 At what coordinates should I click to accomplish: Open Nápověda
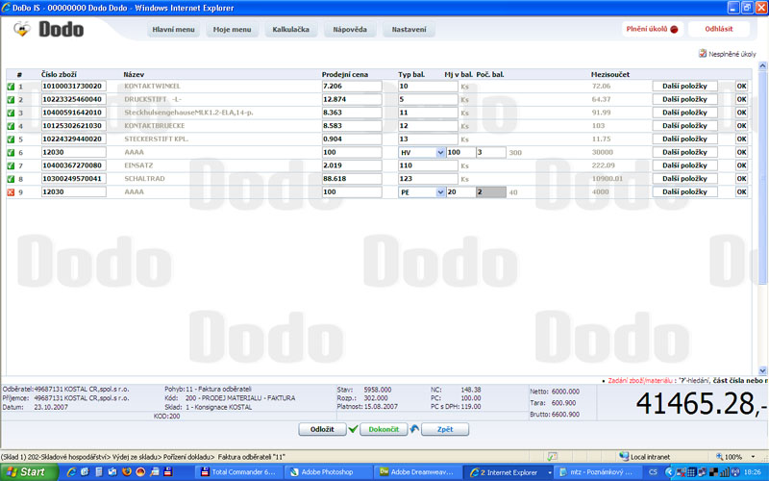click(350, 30)
